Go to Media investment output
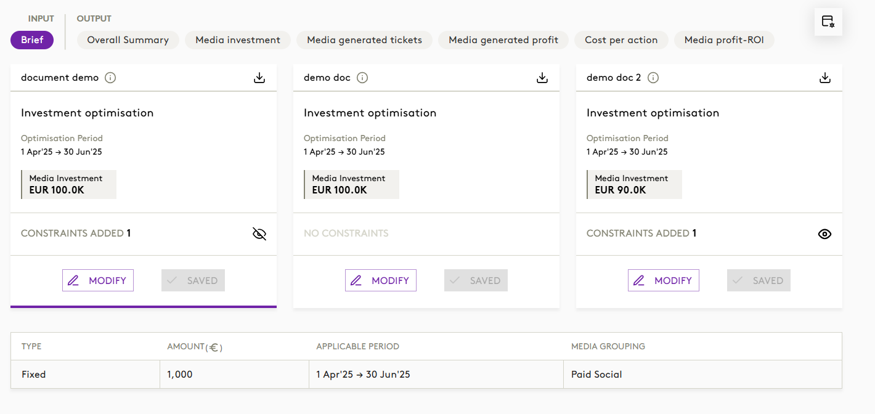 point(238,40)
